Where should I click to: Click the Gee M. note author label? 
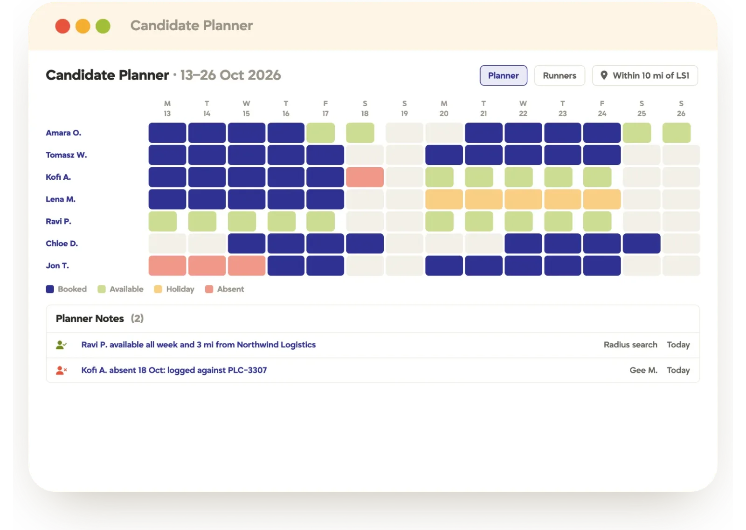(x=643, y=370)
